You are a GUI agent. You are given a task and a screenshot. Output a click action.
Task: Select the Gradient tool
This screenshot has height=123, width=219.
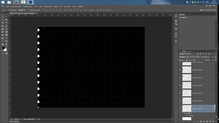[6, 32]
